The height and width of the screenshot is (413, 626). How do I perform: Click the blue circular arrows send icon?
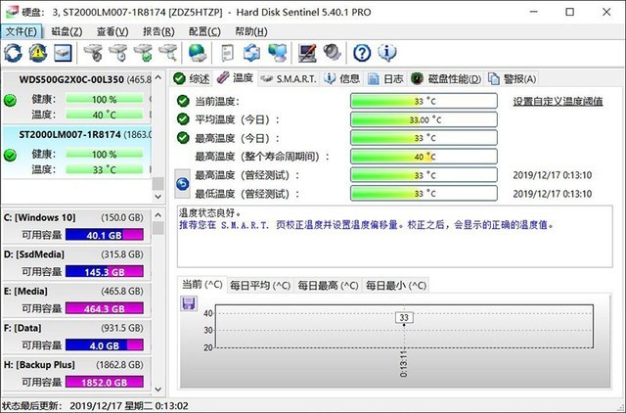(x=252, y=52)
